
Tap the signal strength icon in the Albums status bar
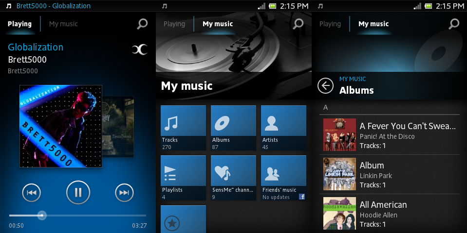[x=417, y=6]
